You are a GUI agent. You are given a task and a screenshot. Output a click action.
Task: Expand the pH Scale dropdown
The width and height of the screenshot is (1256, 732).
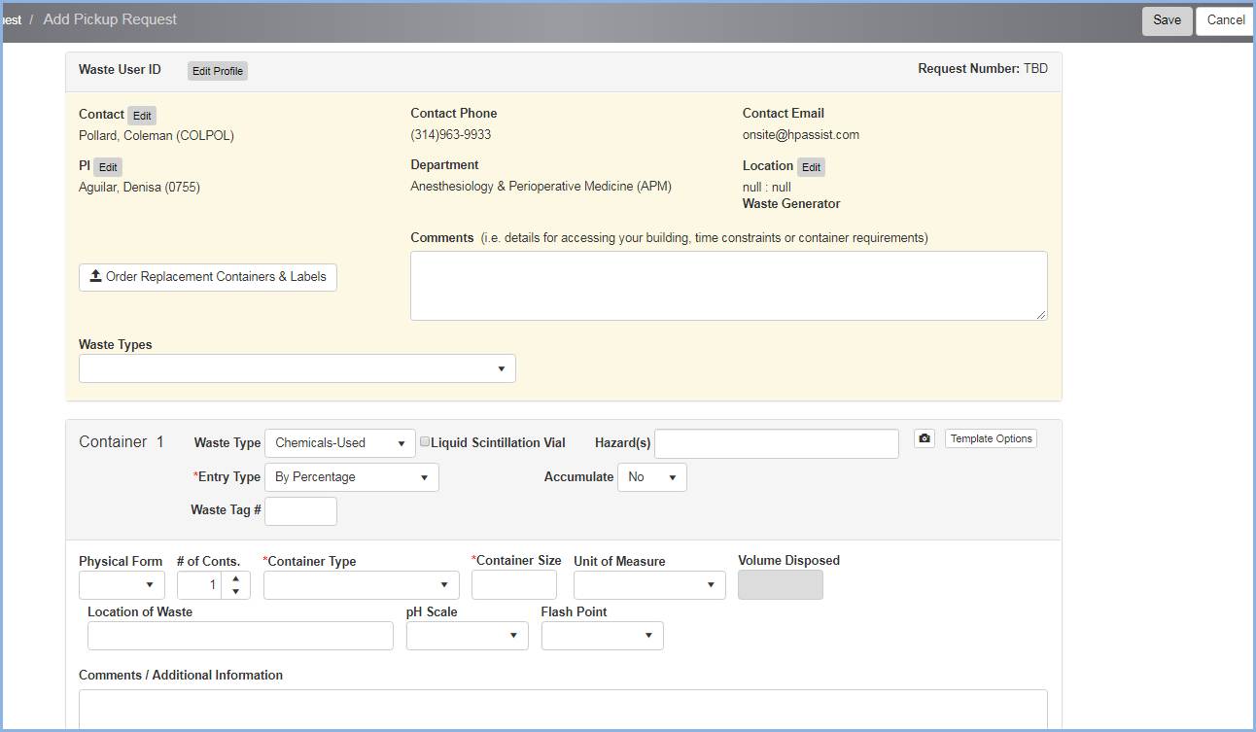click(467, 636)
